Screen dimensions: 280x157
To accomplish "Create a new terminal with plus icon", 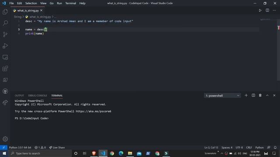I will coord(246,96).
